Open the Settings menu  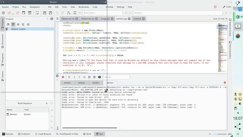120,7
